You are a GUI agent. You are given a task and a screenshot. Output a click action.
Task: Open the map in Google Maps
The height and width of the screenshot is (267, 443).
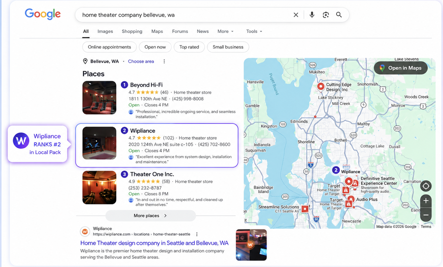click(x=401, y=68)
